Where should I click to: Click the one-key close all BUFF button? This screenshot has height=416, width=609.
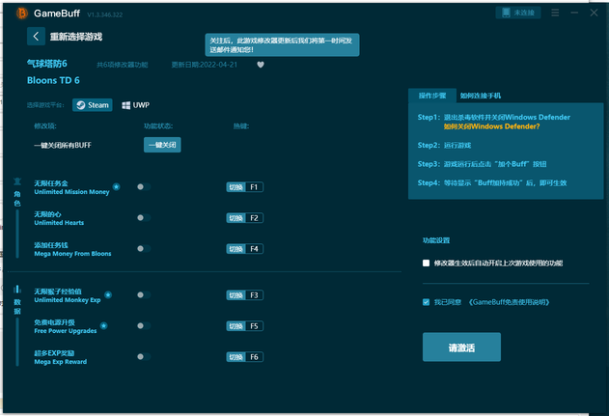tap(162, 145)
